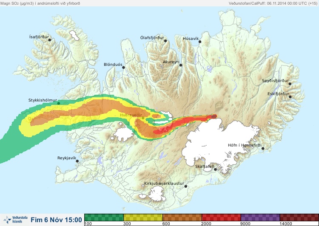Click the 'Skaftafell' label
The height and width of the screenshot is (226, 319).
pos(205,167)
